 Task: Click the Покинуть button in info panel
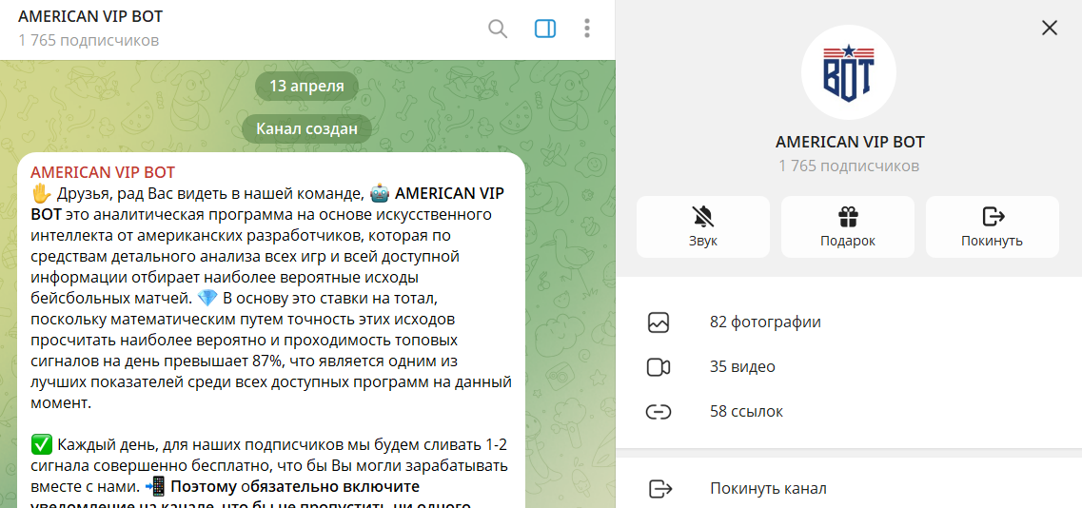coord(993,226)
